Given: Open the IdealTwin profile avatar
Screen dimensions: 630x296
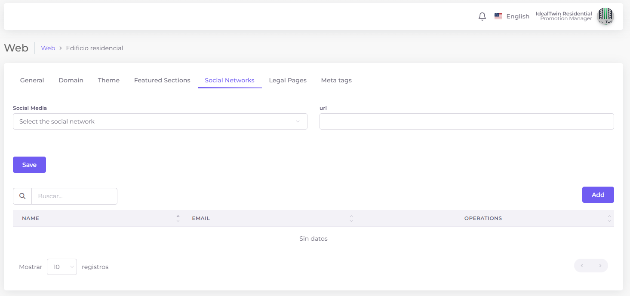Looking at the screenshot, I should coord(605,16).
